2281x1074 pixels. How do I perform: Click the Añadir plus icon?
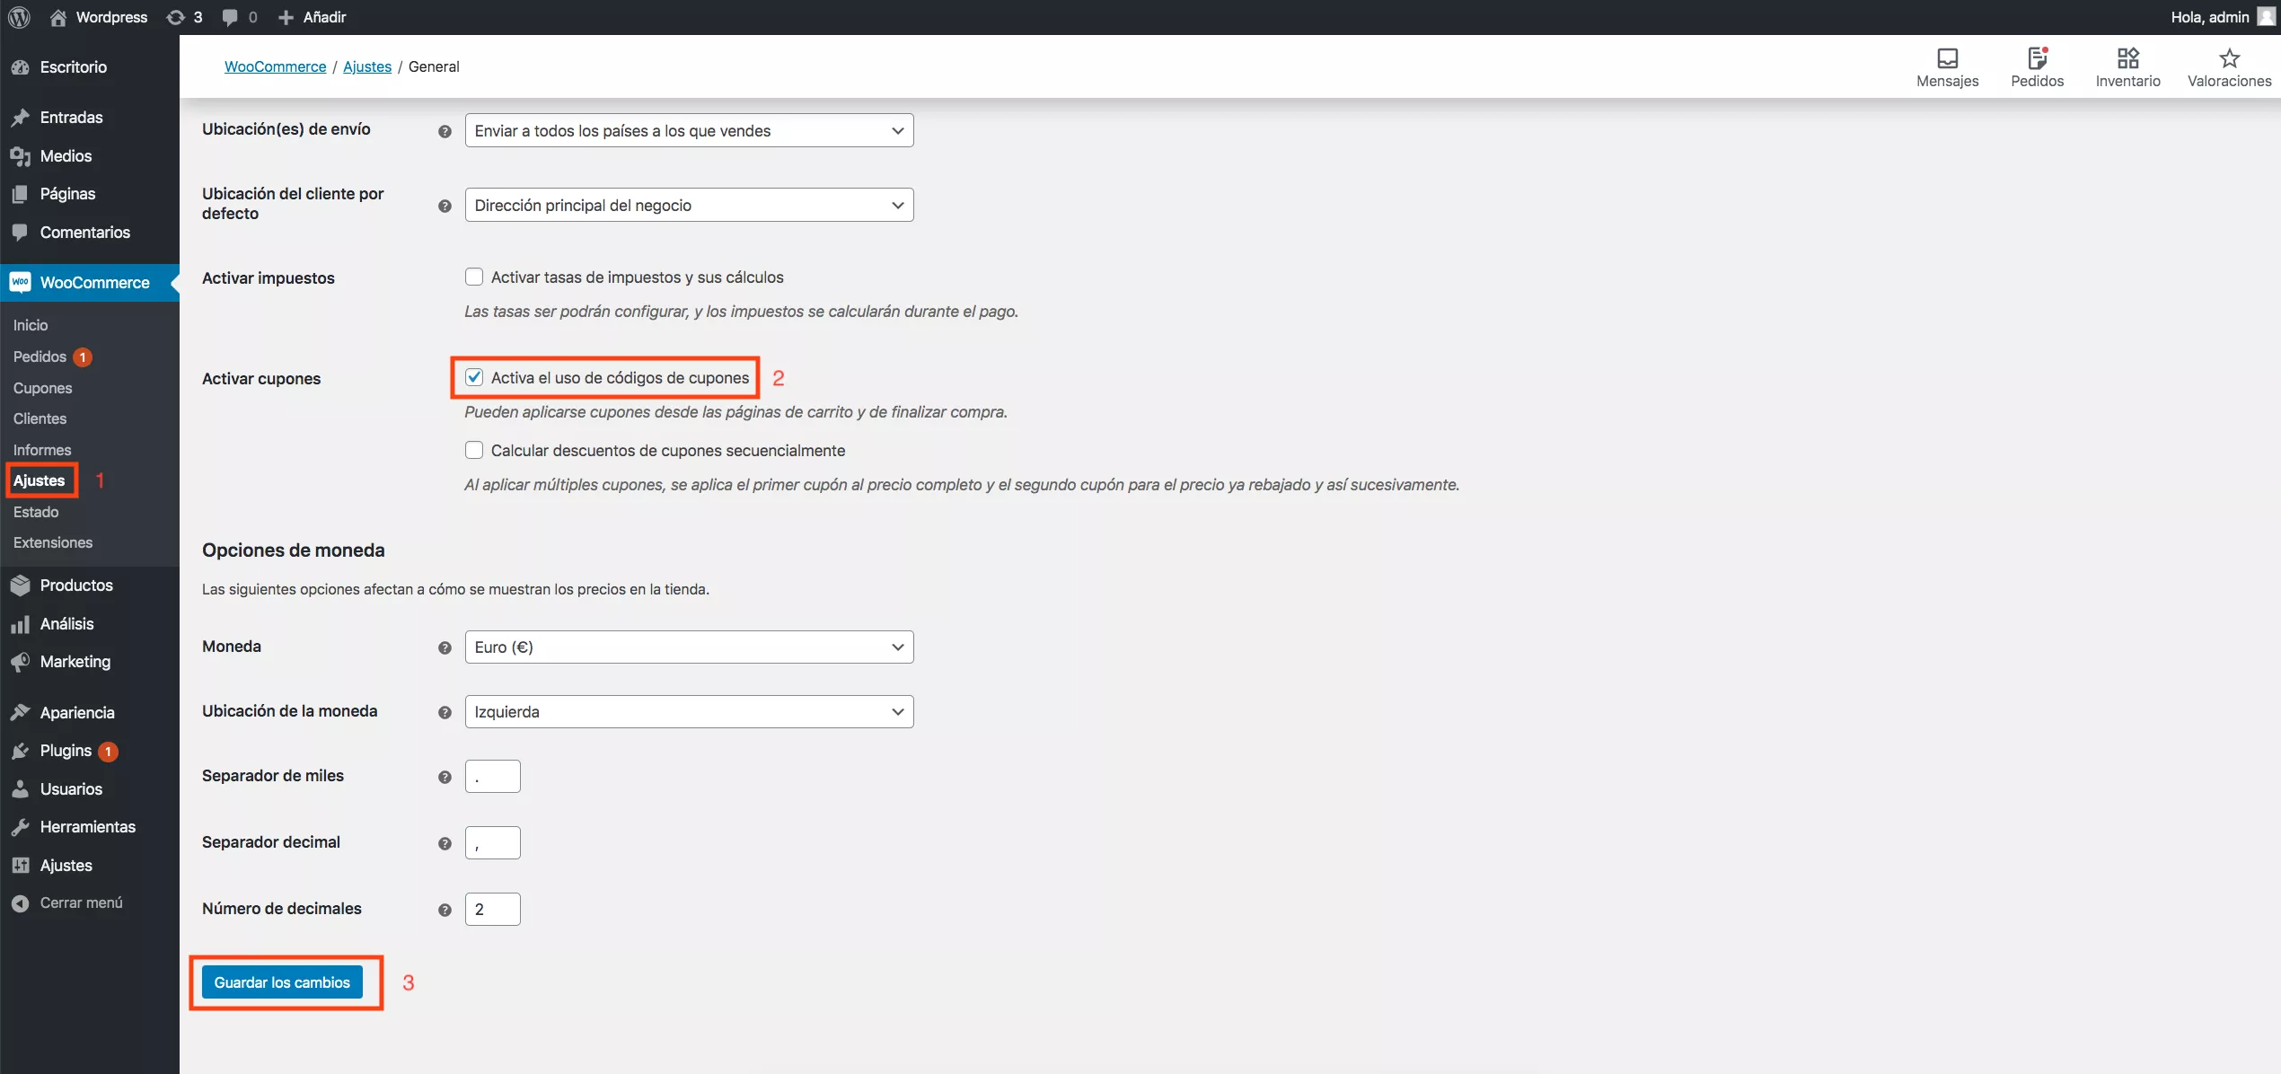(286, 17)
